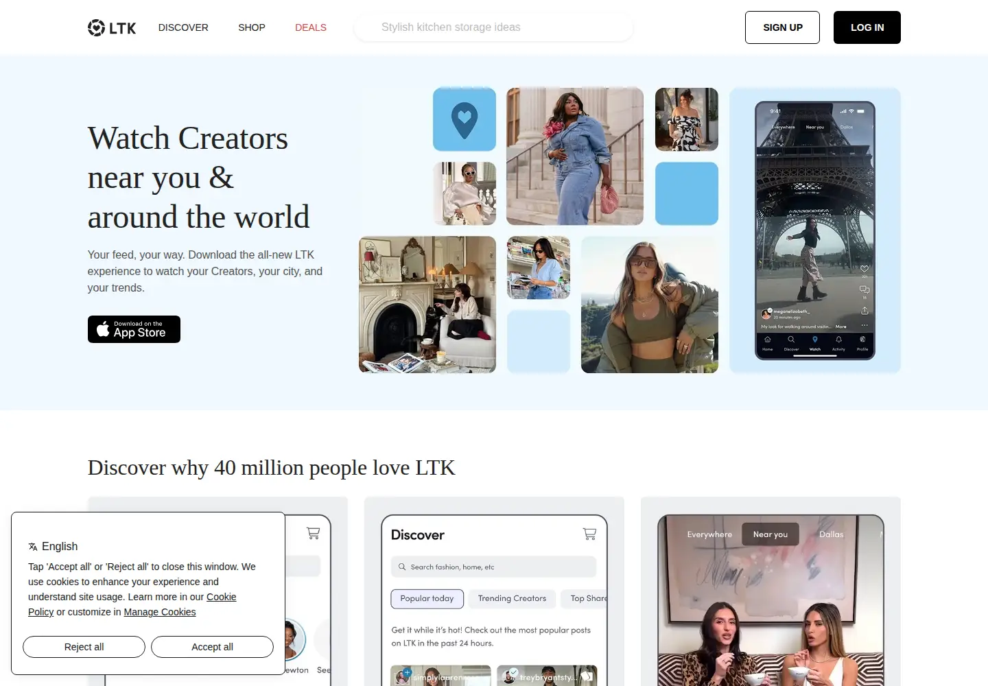Click the Apple logo on App Store badge

(103, 329)
